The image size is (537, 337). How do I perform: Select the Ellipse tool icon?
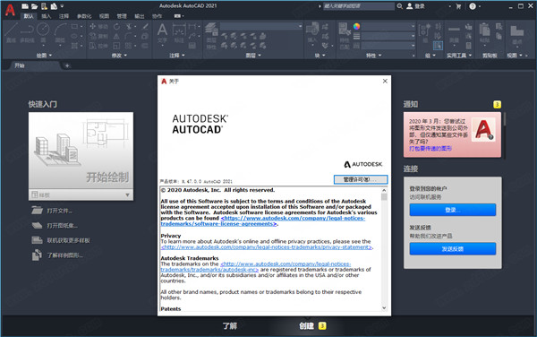coord(74,36)
